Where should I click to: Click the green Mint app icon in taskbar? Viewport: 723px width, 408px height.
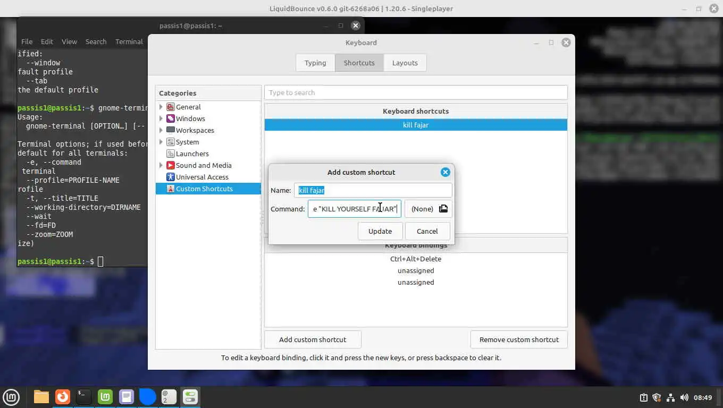tap(105, 397)
